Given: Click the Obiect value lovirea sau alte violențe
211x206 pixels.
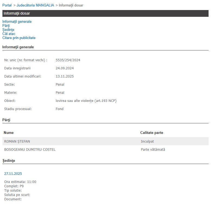Looking at the screenshot, I should [x=86, y=101].
